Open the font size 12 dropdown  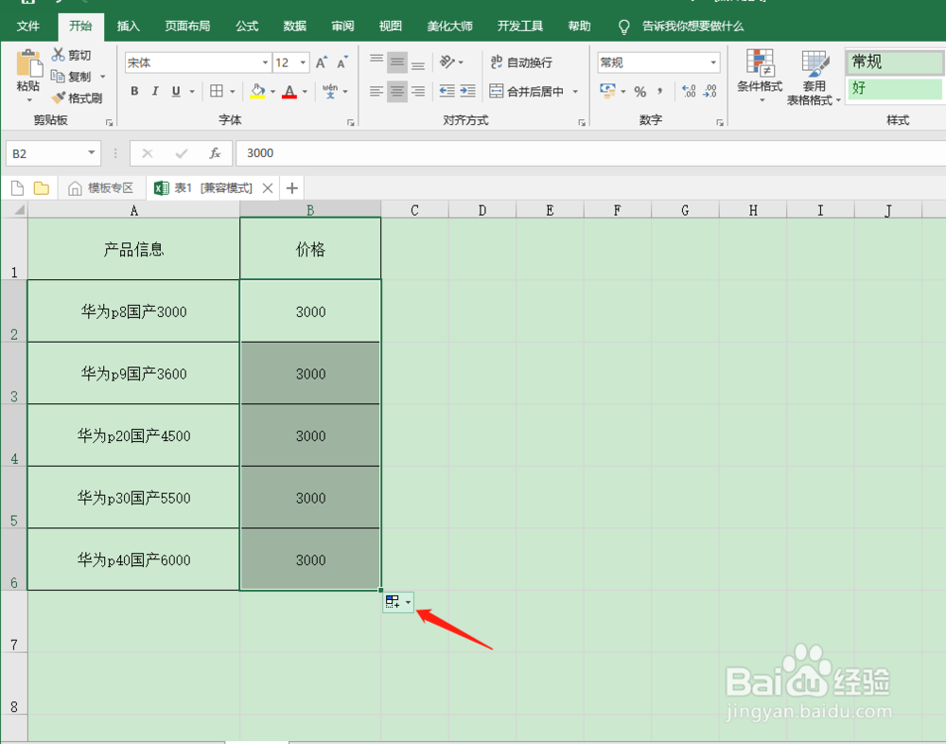pyautogui.click(x=303, y=62)
